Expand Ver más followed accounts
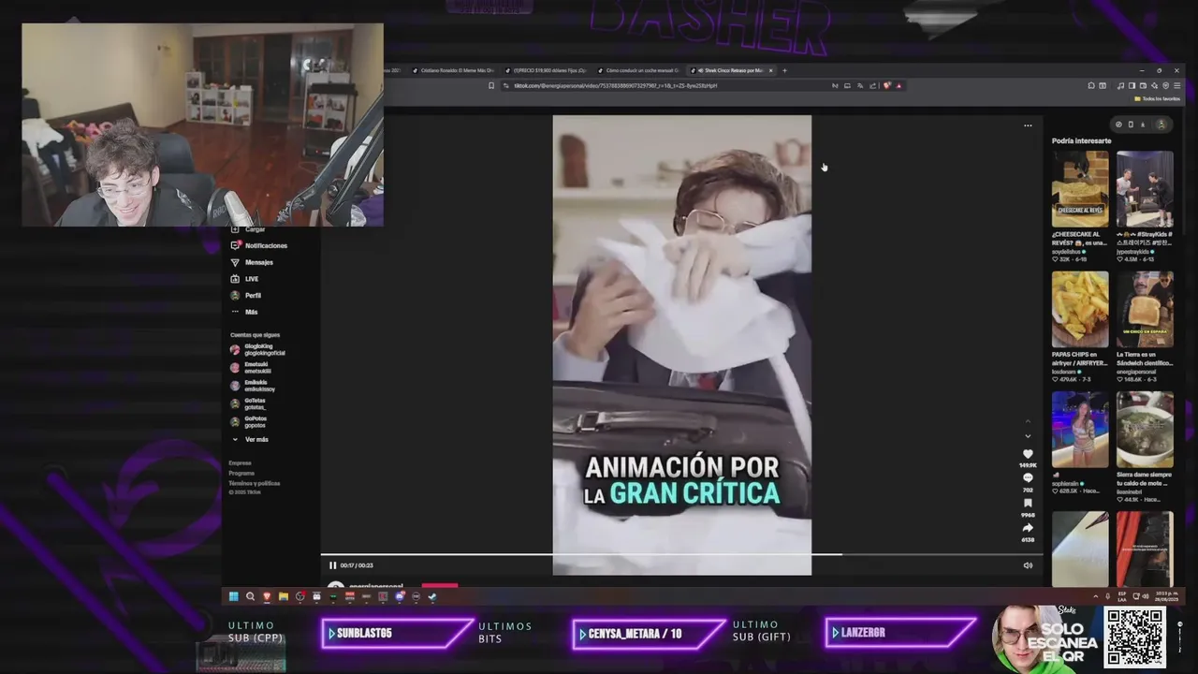Screen dimensions: 1198x674 pyautogui.click(x=250, y=439)
